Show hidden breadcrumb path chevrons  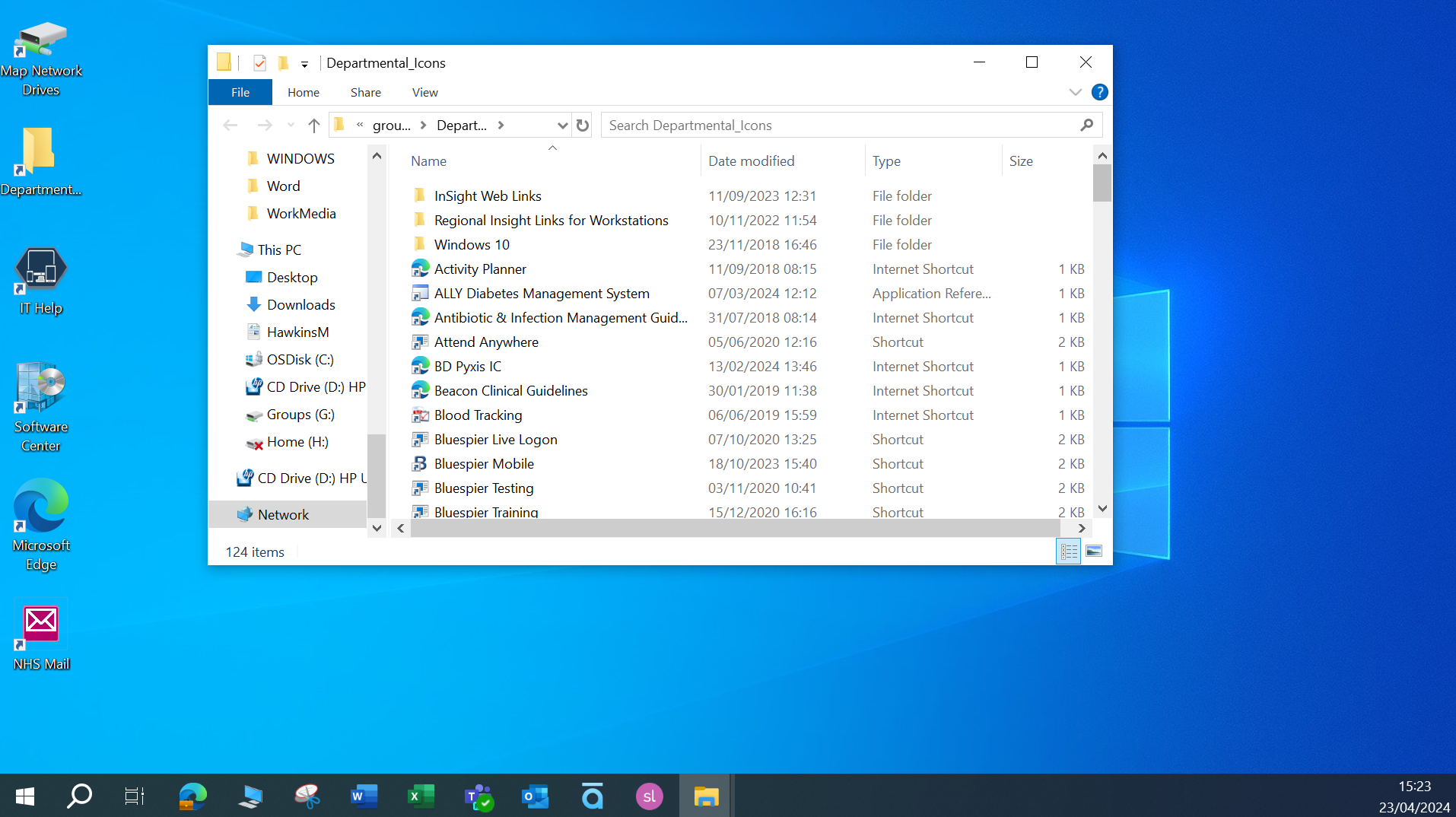tap(360, 126)
